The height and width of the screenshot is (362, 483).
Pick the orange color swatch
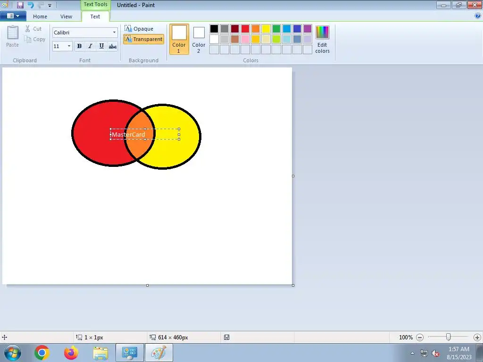(x=256, y=29)
